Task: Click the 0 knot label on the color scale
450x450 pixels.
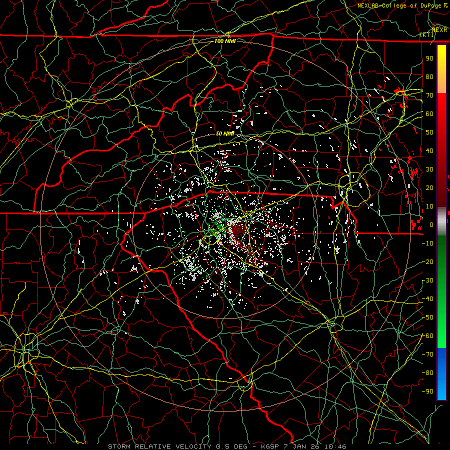Action: (x=431, y=224)
